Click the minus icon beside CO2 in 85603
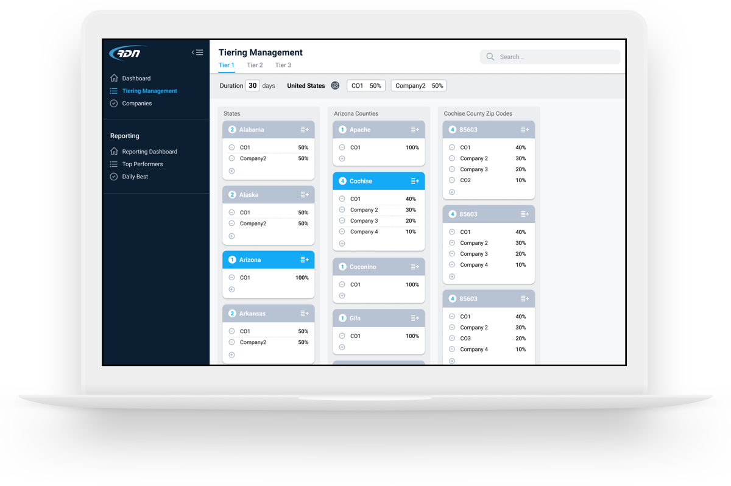Viewport: 731px width, 486px height. pos(451,180)
